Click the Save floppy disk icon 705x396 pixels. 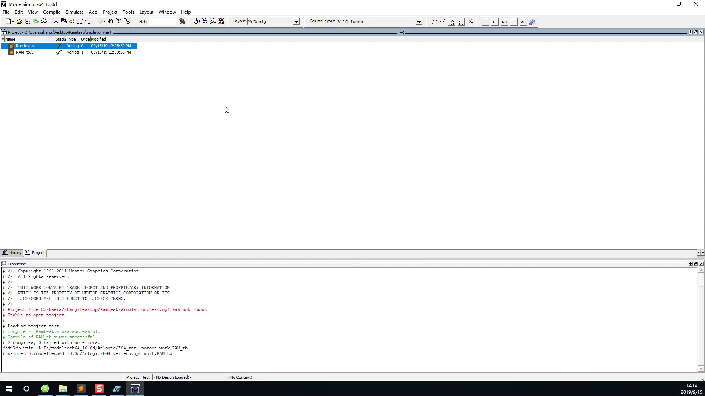tap(28, 22)
